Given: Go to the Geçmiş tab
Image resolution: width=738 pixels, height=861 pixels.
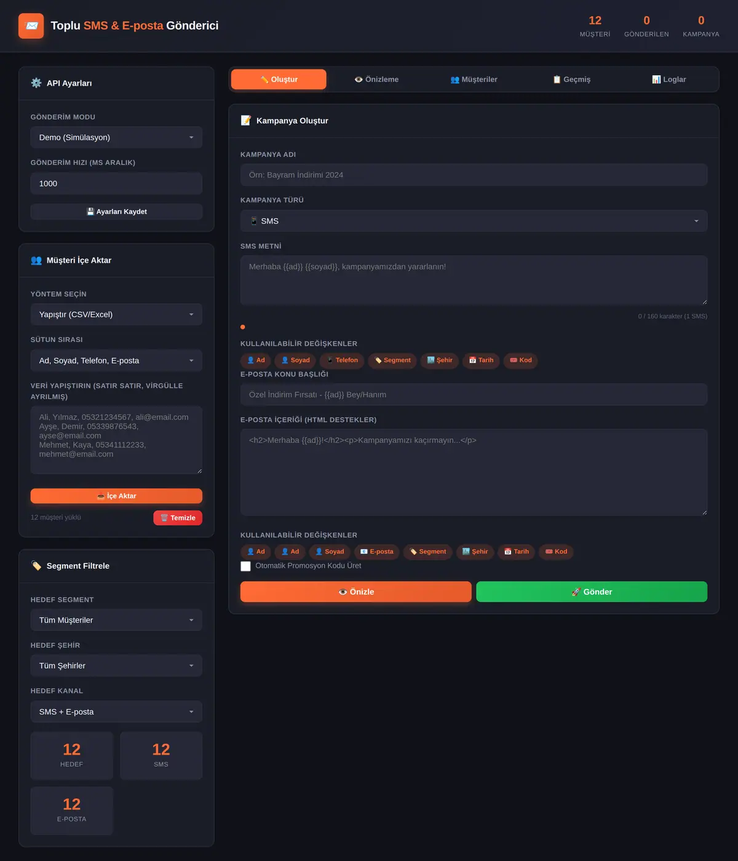Looking at the screenshot, I should 571,79.
